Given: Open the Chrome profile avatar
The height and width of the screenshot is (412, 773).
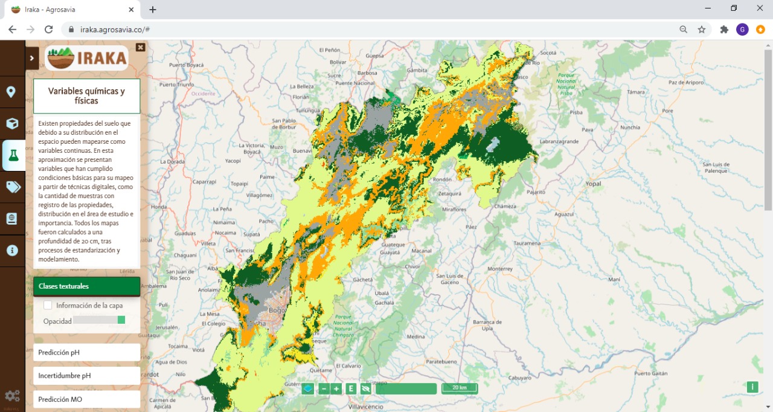Looking at the screenshot, I should coord(742,30).
